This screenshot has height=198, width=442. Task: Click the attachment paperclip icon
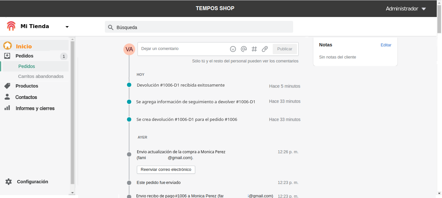tap(265, 49)
